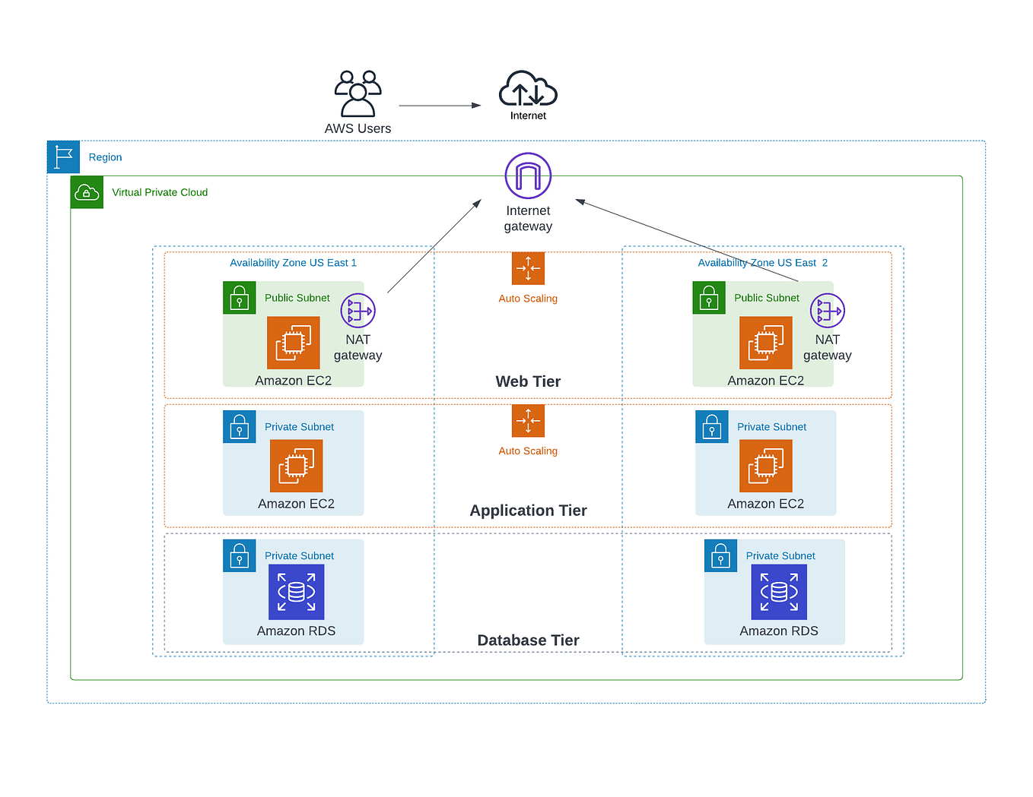Open the Web Tier section label

pos(528,381)
